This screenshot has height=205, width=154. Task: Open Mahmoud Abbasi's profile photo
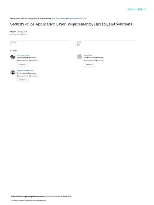[13, 57]
